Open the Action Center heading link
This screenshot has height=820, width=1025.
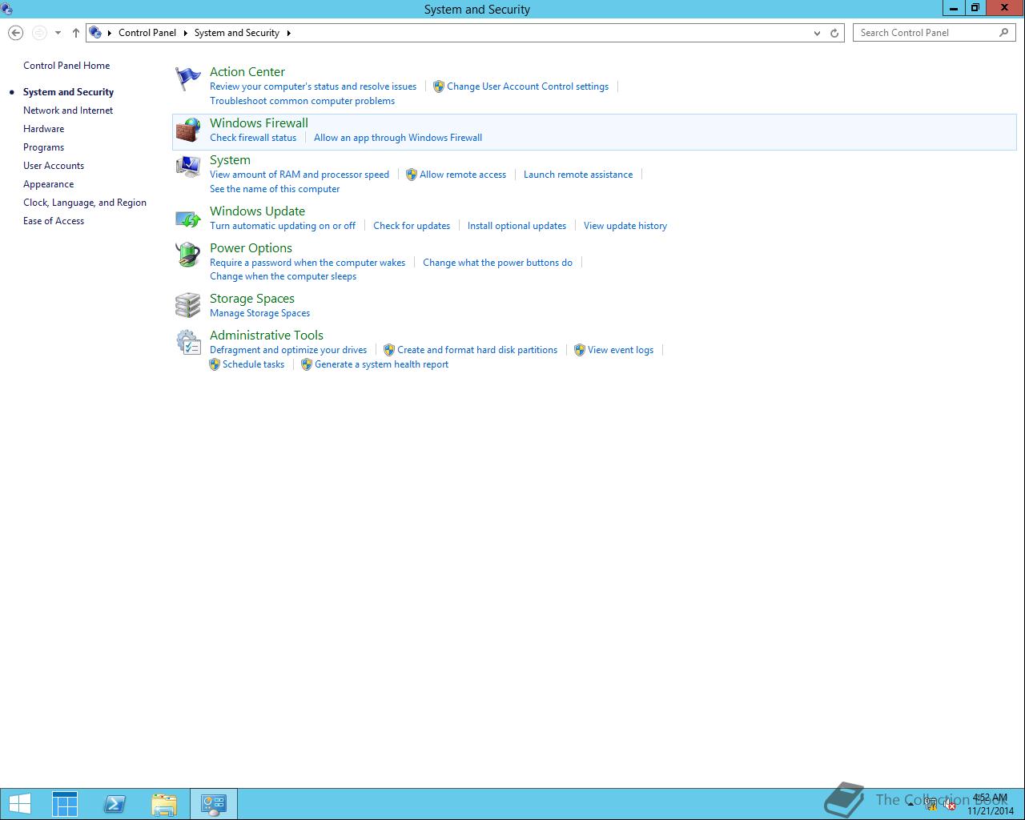[x=247, y=72]
